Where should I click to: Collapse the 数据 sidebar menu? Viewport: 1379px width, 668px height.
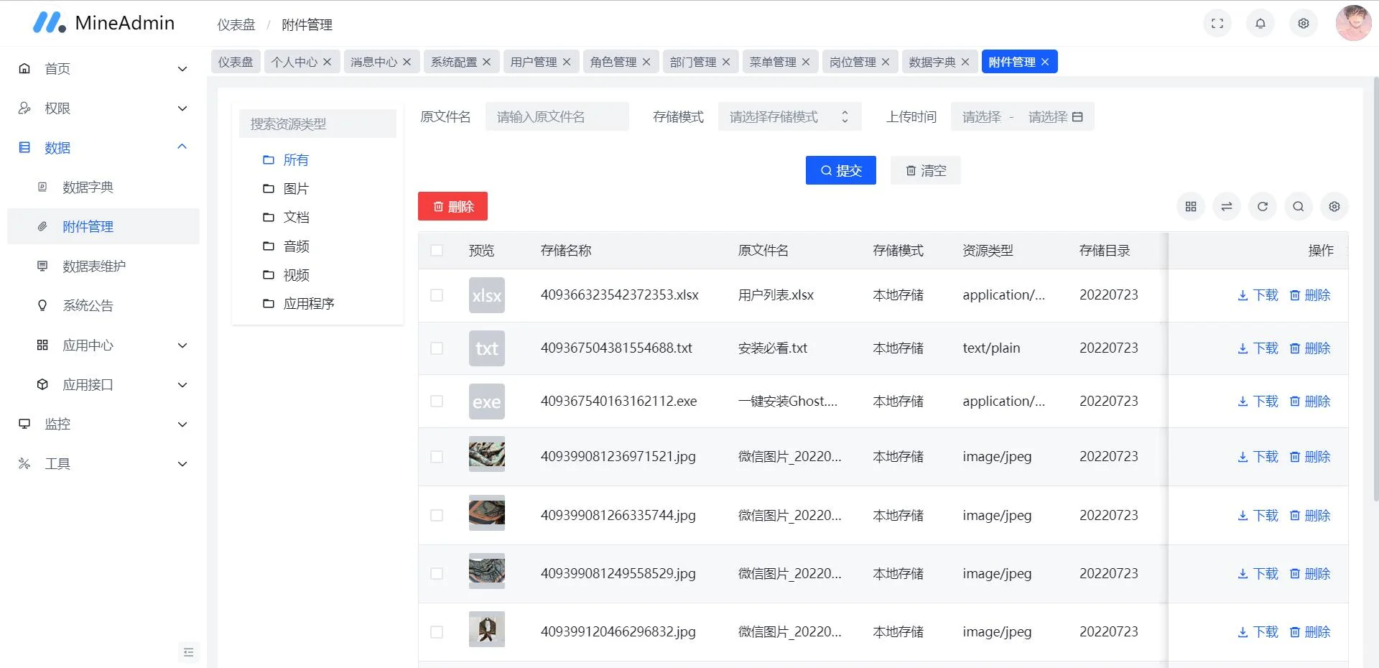click(x=103, y=147)
